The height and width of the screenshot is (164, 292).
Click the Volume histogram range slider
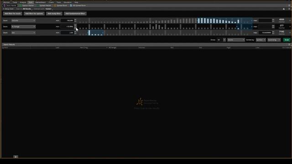(x=165, y=20)
